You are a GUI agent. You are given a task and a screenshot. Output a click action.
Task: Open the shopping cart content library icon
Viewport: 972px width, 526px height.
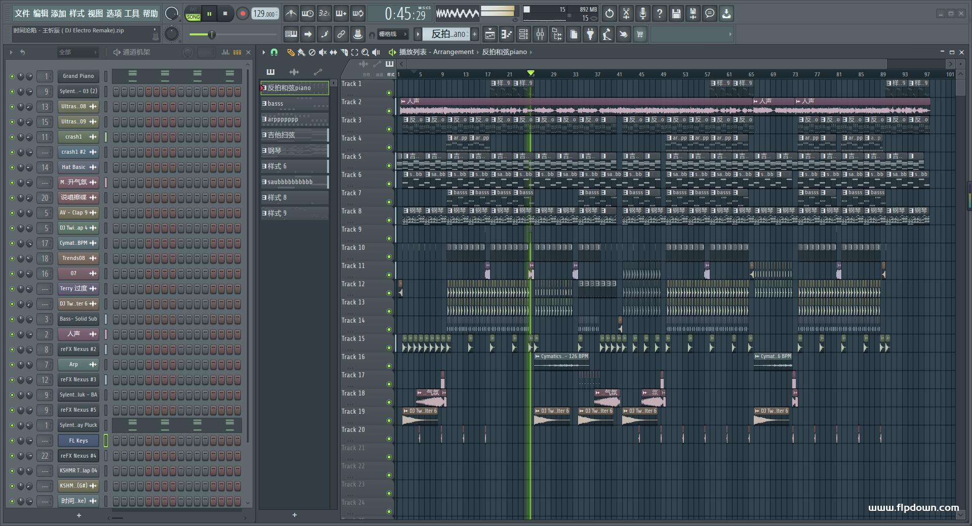[640, 34]
